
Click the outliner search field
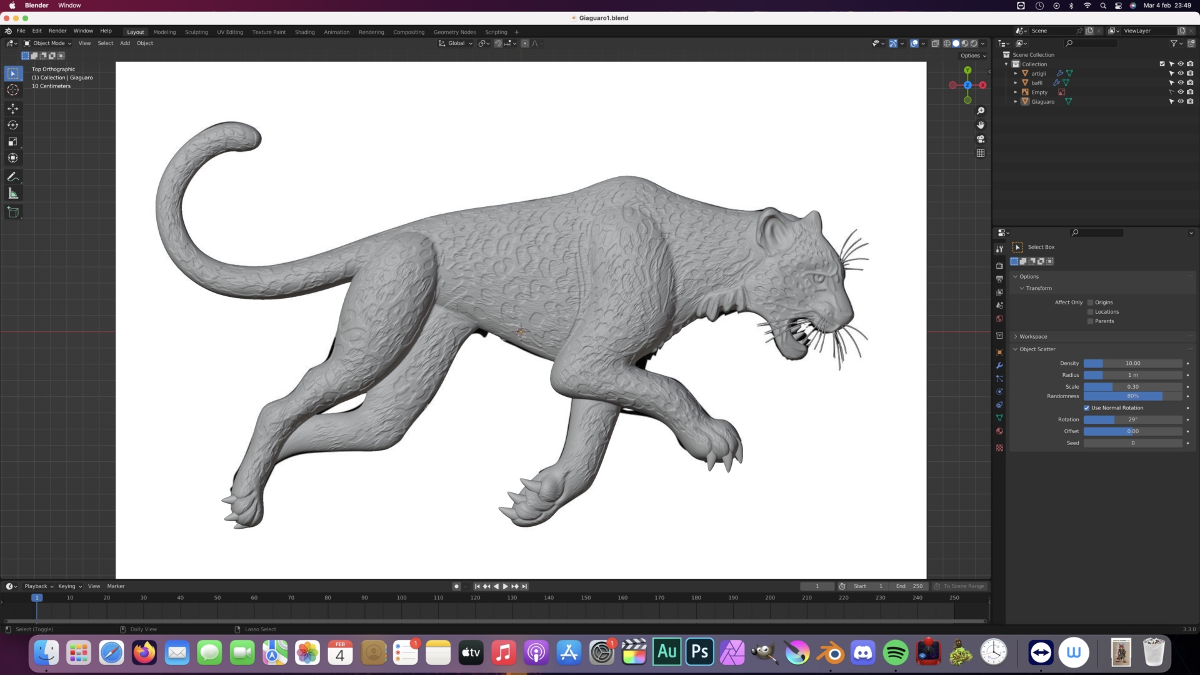tap(1091, 43)
